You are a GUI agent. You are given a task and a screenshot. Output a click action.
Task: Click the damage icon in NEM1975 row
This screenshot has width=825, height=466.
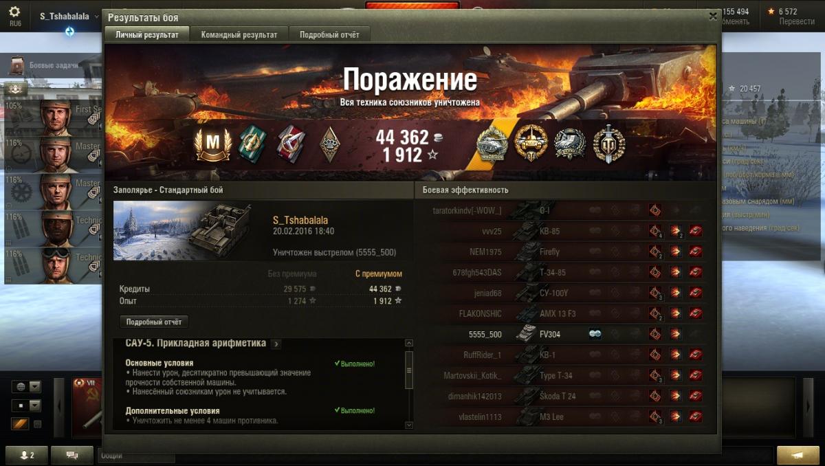676,252
